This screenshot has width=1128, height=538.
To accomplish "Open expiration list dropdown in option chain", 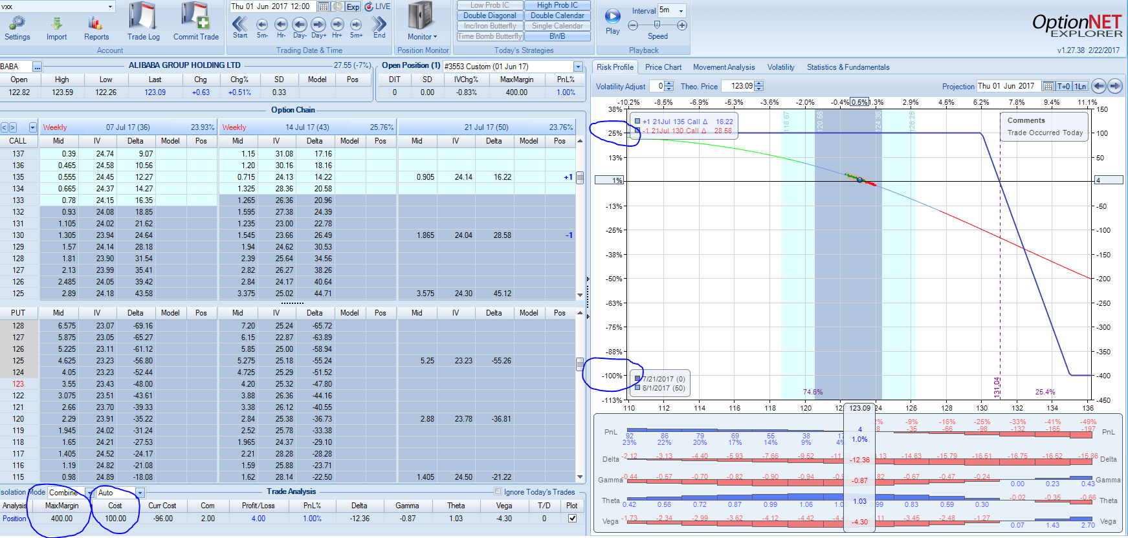I will pos(32,127).
